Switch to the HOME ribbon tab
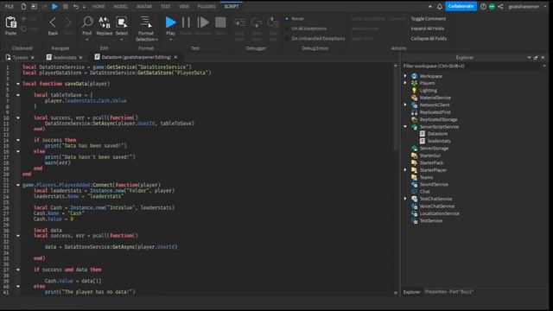 coord(99,6)
